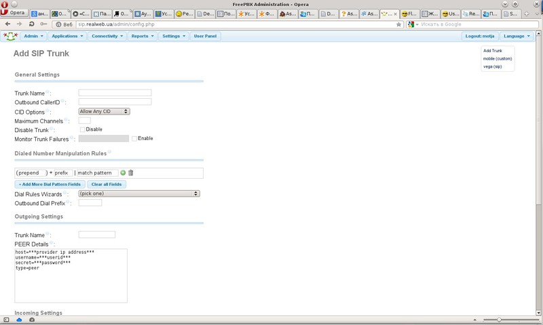Click the PEER Details text area

[x=71, y=275]
